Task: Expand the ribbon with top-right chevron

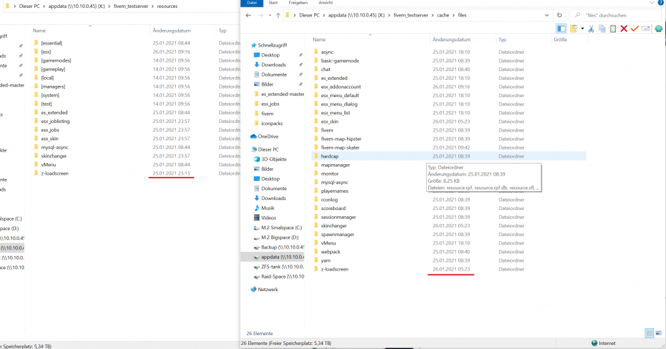Action: (x=652, y=3)
